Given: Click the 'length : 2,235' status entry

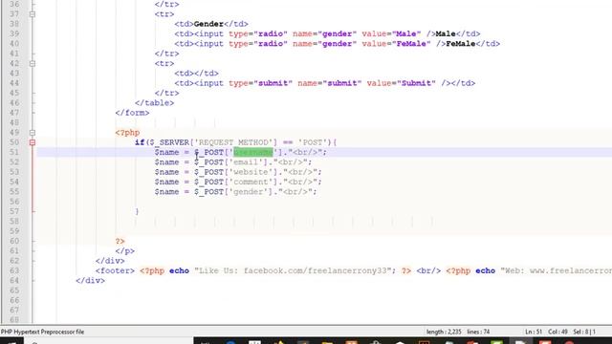Looking at the screenshot, I should 444,332.
